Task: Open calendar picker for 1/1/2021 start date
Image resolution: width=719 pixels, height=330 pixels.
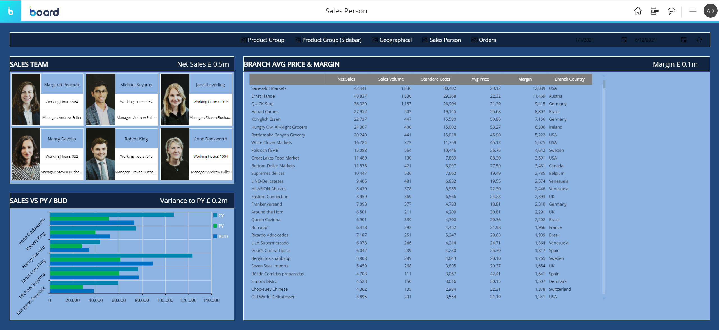Action: tap(624, 40)
